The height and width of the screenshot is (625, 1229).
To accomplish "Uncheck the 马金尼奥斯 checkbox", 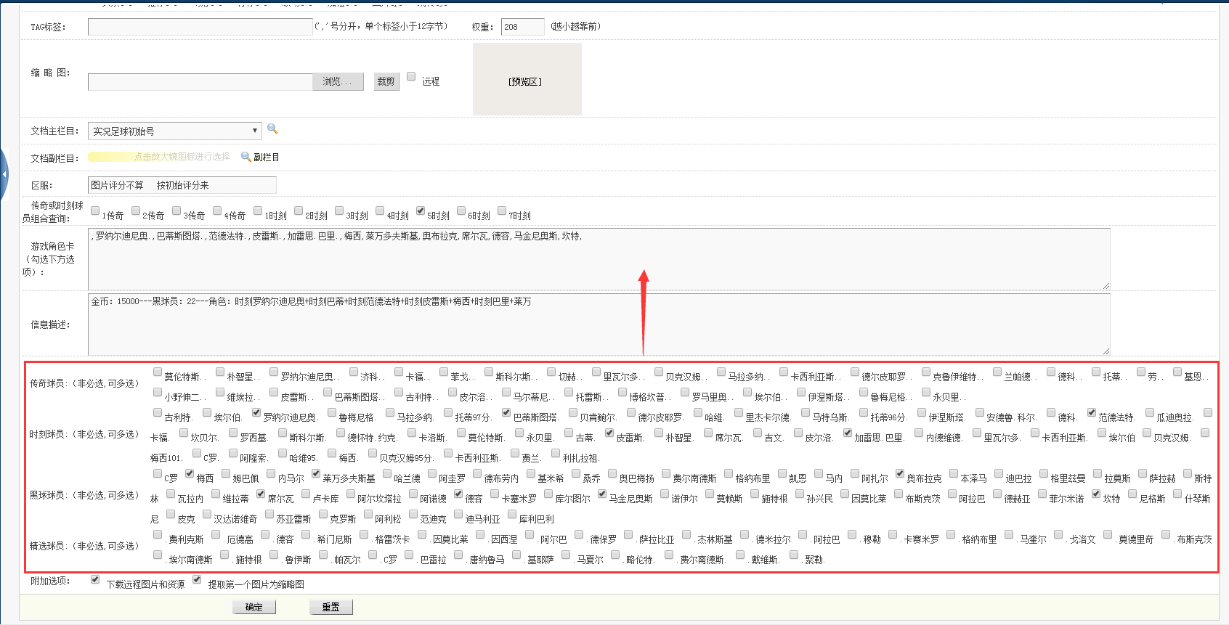I will pyautogui.click(x=602, y=494).
